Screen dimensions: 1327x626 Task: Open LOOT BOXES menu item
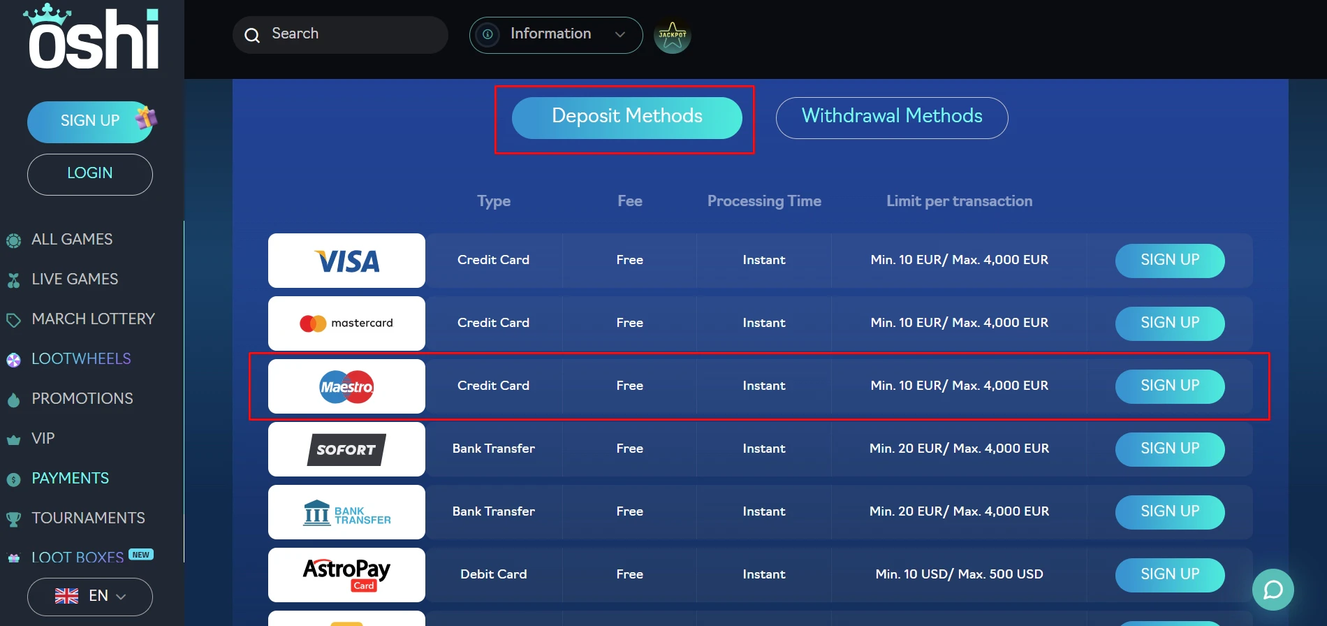(78, 558)
